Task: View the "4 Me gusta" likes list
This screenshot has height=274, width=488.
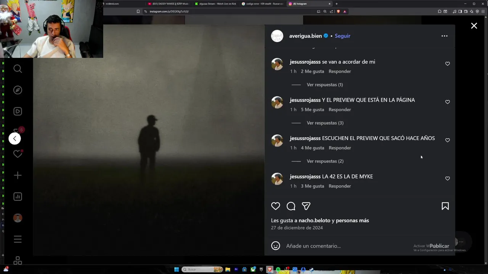Action: tap(312, 148)
